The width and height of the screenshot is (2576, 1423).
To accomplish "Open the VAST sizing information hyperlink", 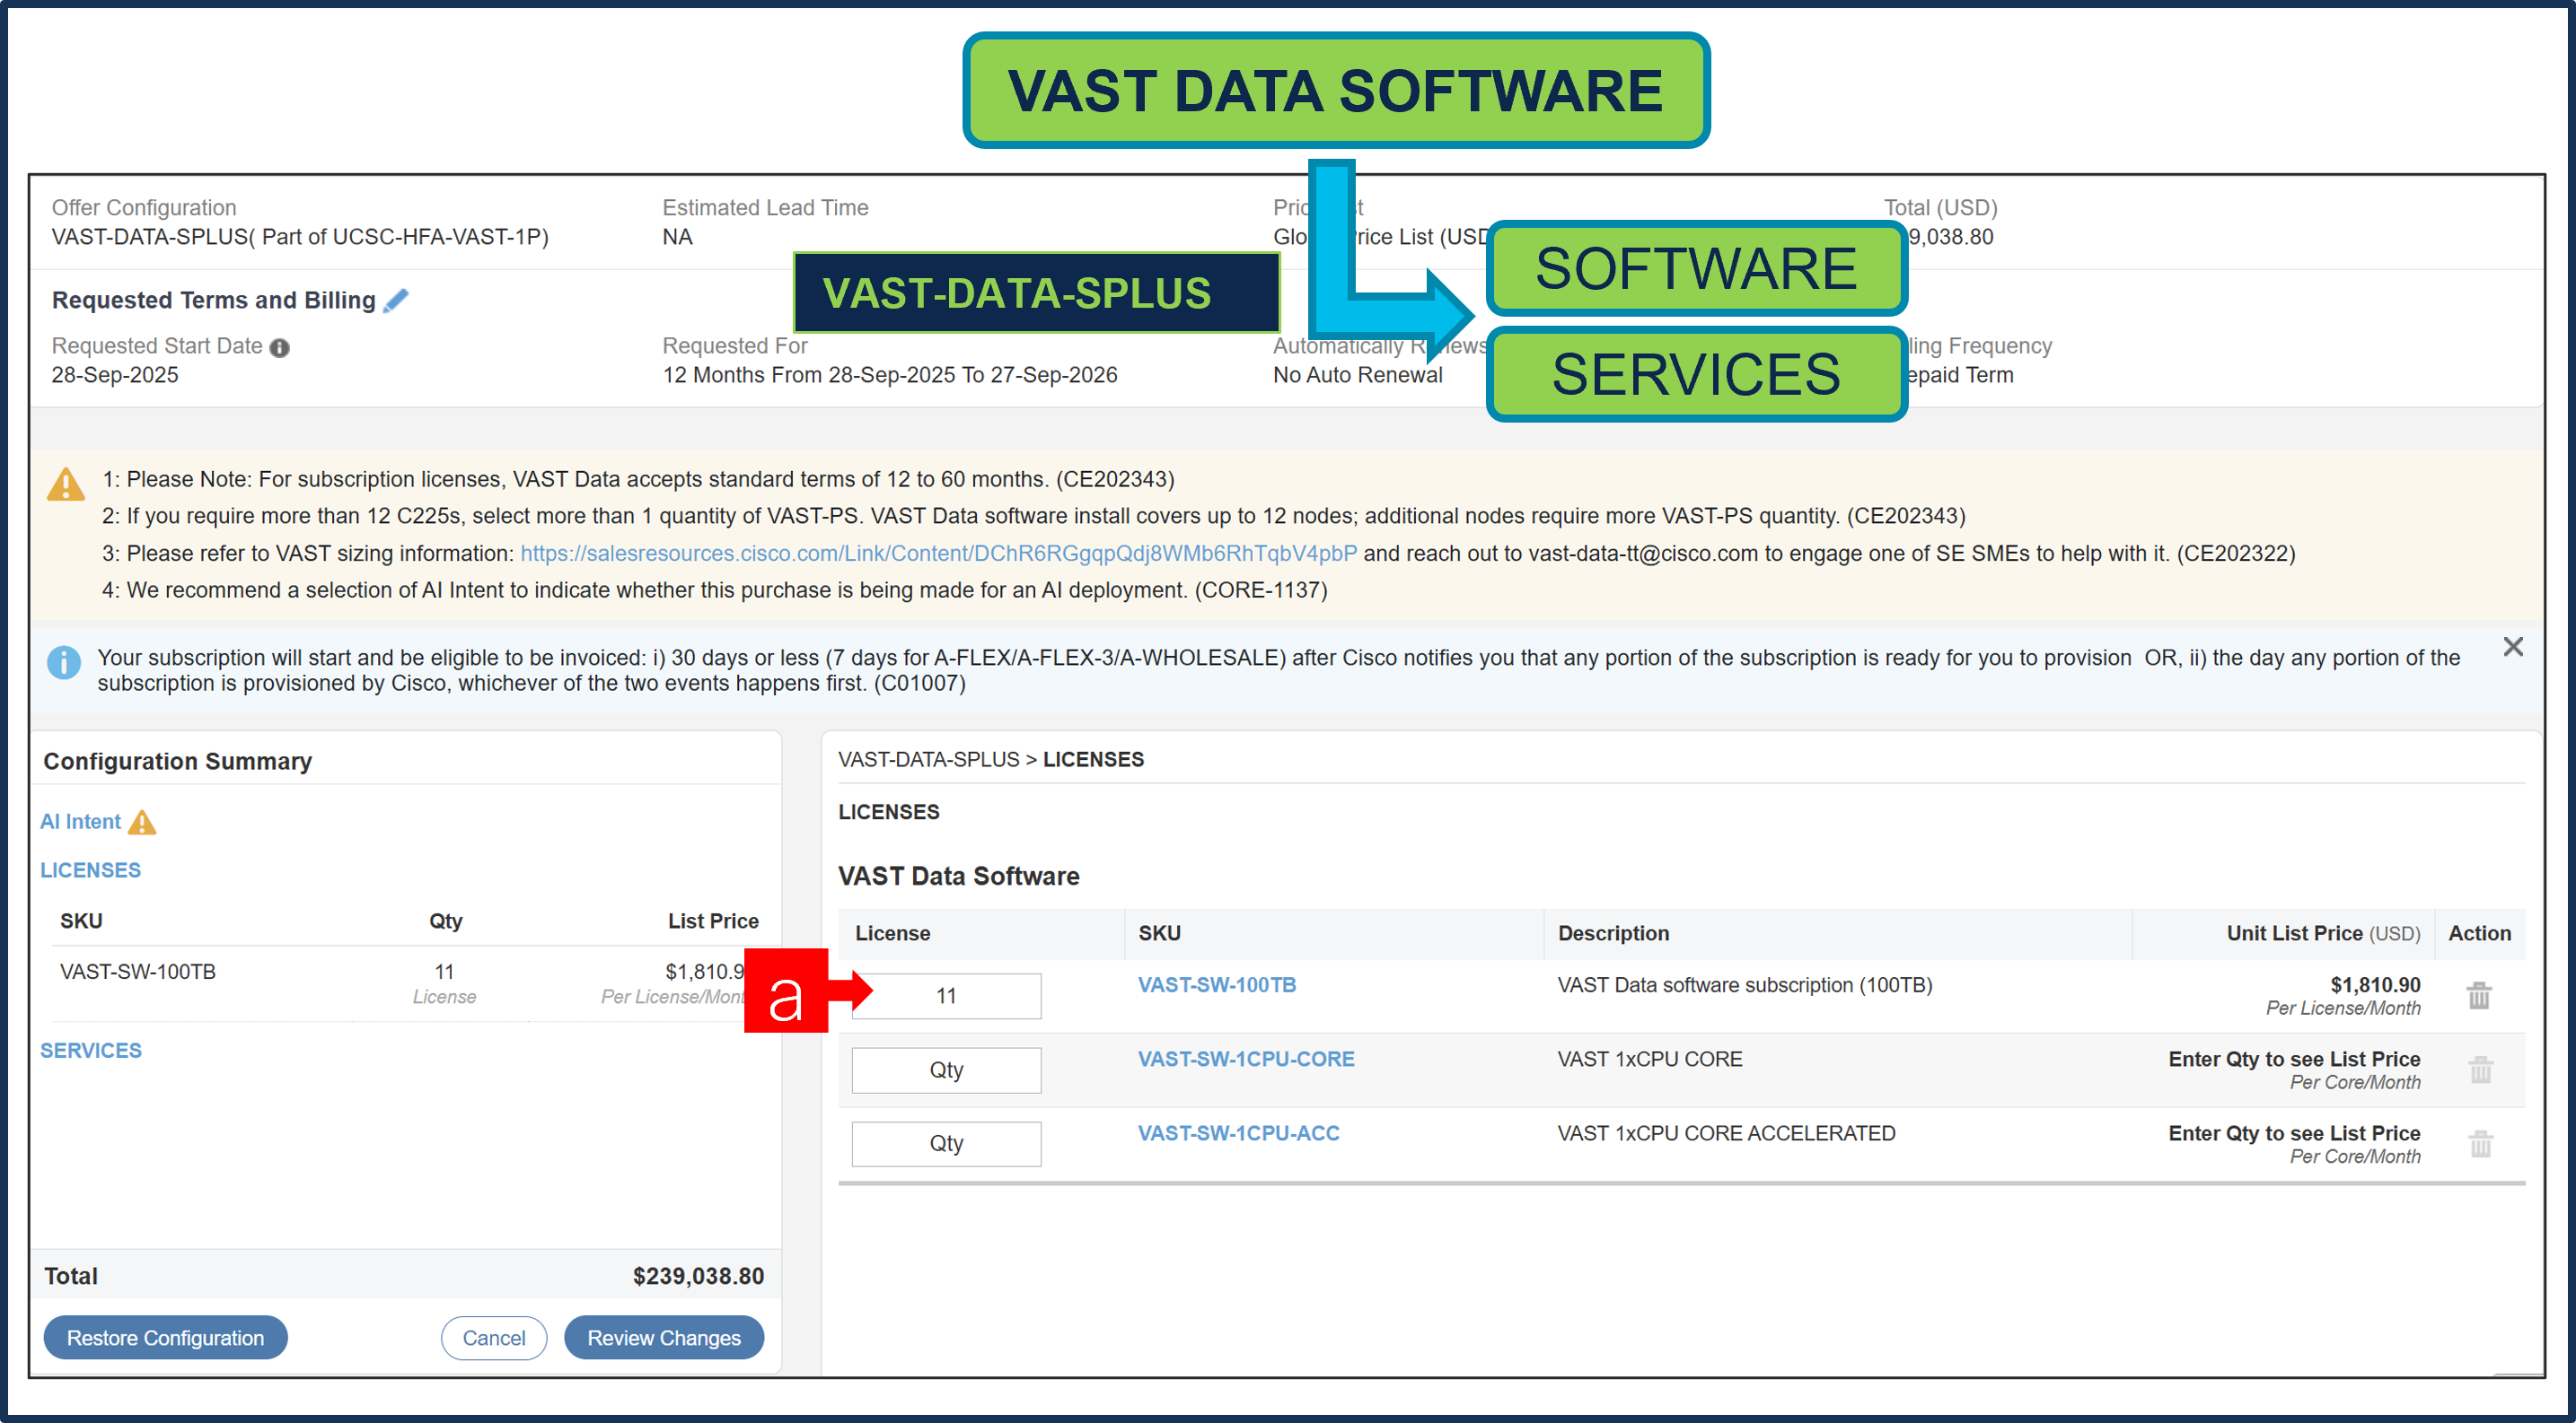I will [x=938, y=553].
